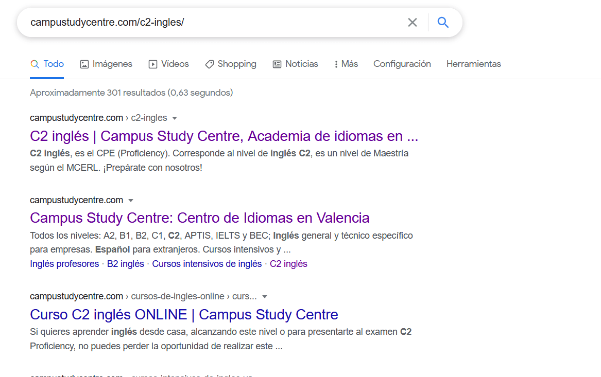Clear the search box with the X icon
This screenshot has width=601, height=377.
(413, 23)
